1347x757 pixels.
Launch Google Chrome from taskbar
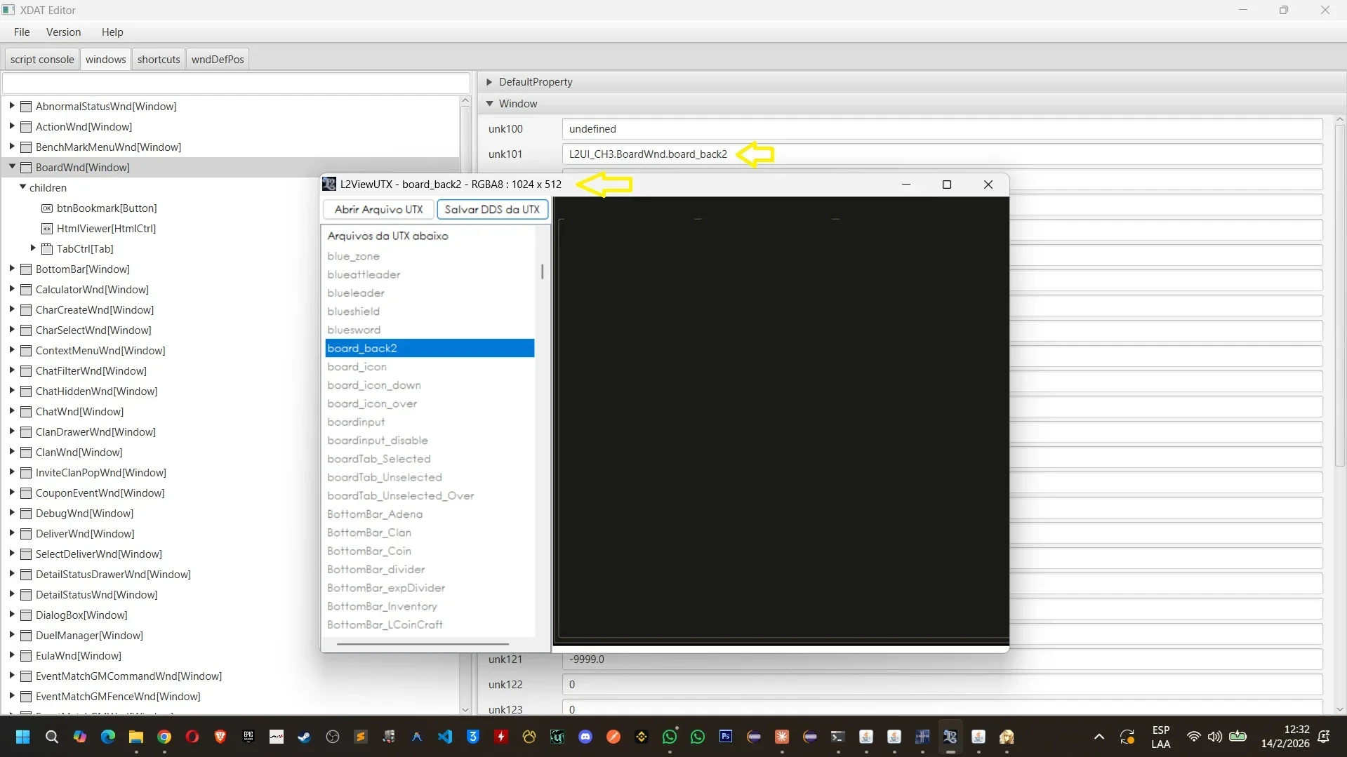[x=164, y=737]
